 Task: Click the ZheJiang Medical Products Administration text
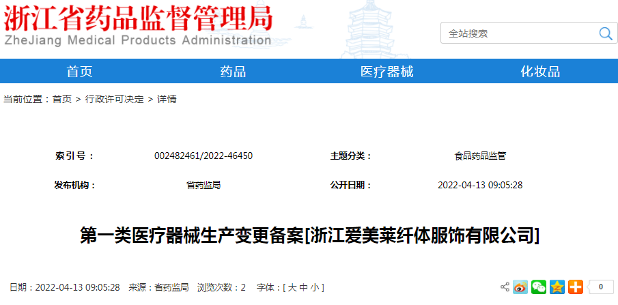[137, 40]
